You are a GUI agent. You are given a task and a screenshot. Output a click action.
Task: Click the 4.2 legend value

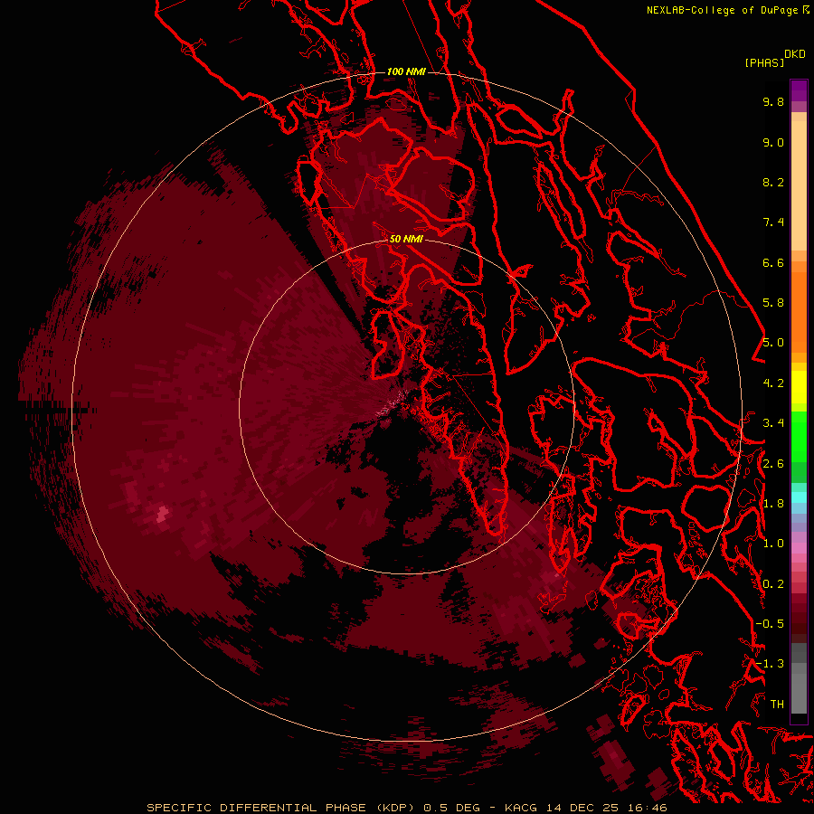pyautogui.click(x=773, y=383)
